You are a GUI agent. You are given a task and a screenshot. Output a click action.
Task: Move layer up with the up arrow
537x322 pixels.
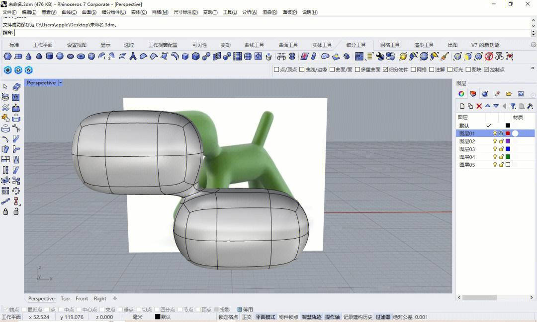tap(488, 106)
